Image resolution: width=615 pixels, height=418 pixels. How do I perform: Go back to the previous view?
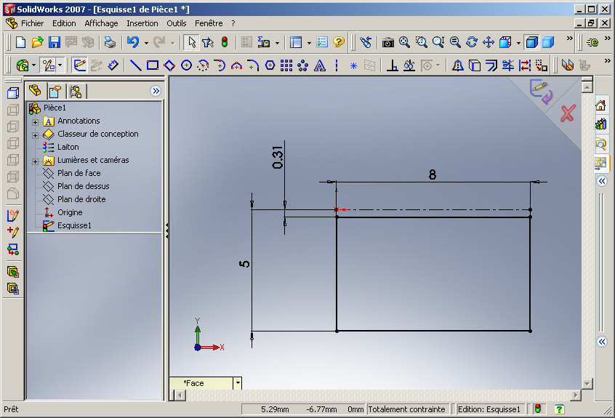click(366, 42)
